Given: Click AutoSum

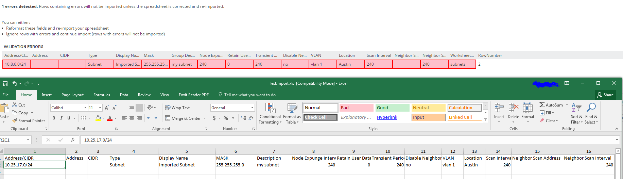Looking at the screenshot, I should coord(551,105).
